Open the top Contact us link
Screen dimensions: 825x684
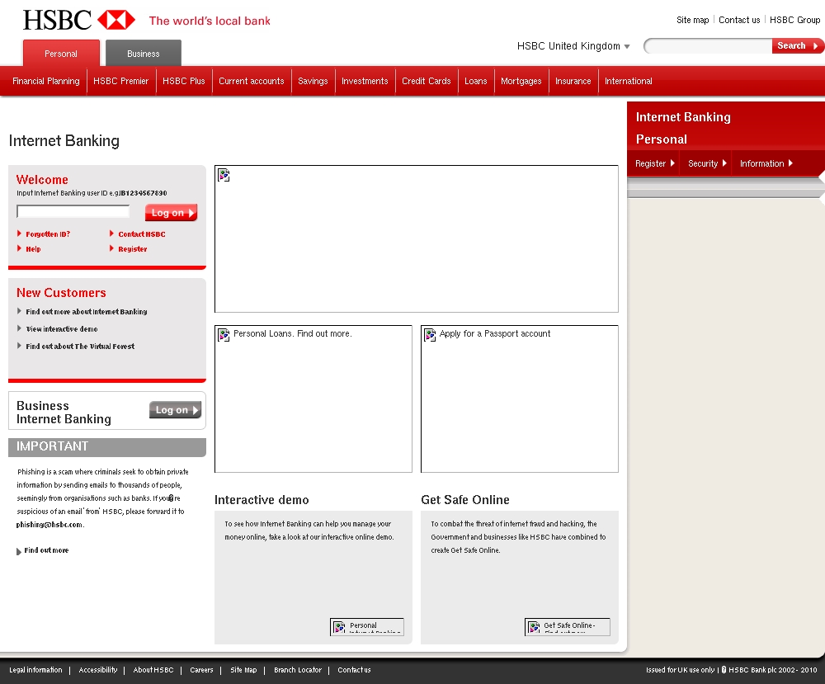739,20
